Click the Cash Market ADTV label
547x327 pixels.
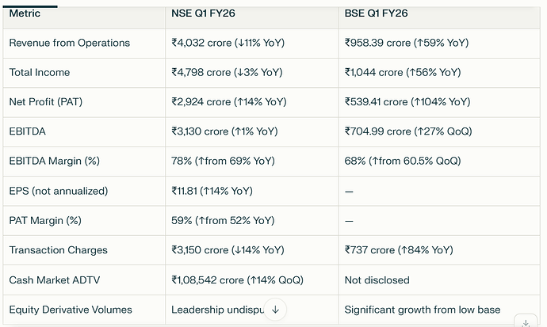pyautogui.click(x=53, y=279)
